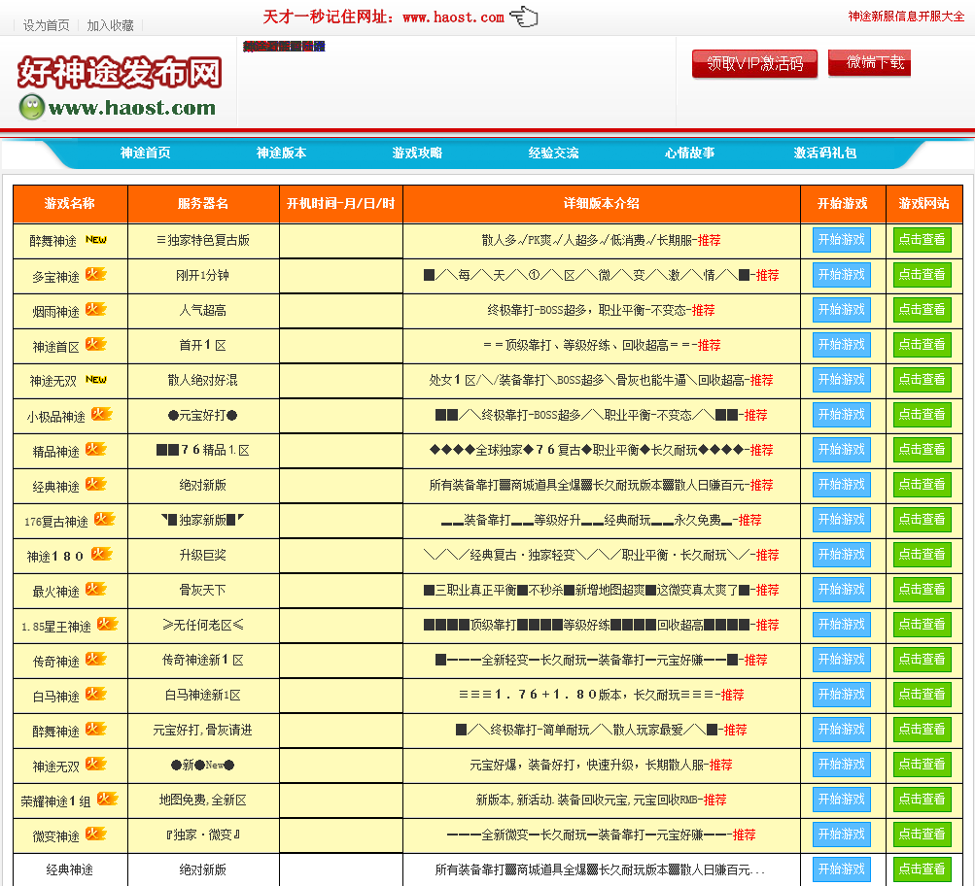Click the fire icon beside 白马神途
The image size is (975, 886).
(96, 694)
